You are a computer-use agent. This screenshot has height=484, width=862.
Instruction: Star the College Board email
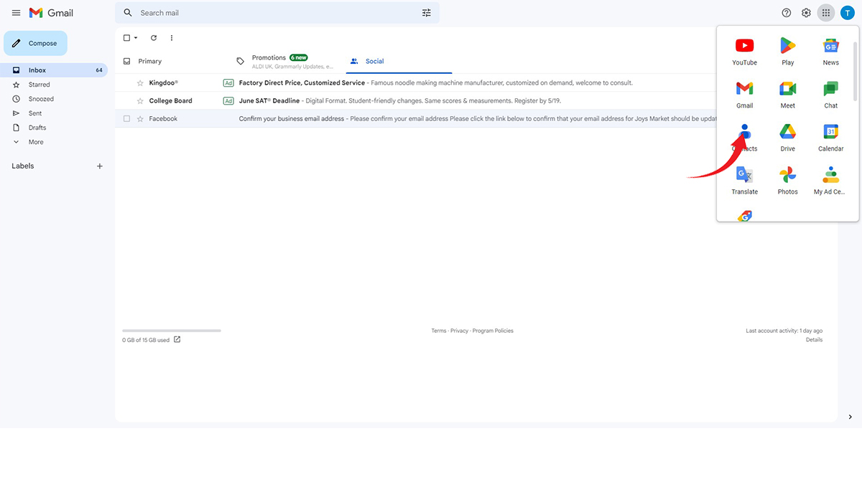pos(140,101)
